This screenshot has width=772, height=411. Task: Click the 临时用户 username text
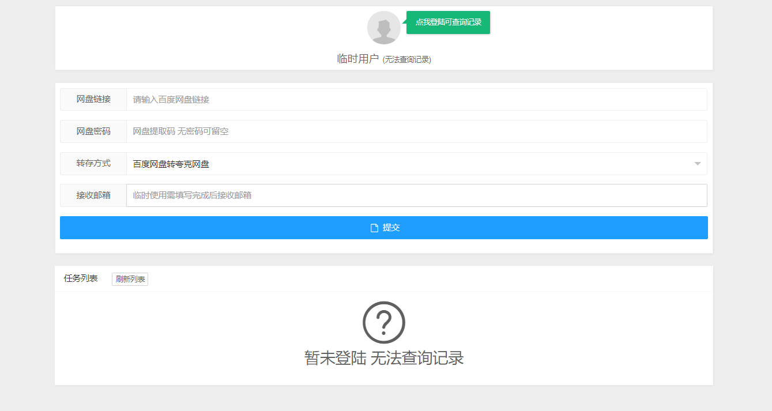tap(357, 59)
